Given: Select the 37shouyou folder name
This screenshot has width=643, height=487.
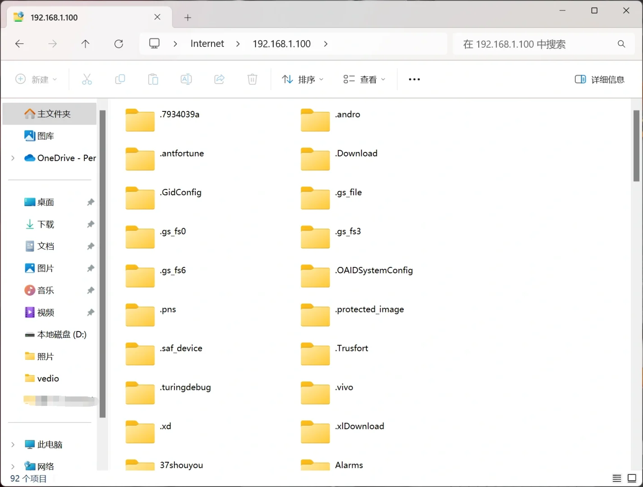Looking at the screenshot, I should click(181, 465).
